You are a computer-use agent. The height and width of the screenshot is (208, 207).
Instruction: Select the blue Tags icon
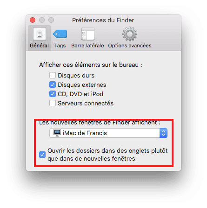(60, 34)
